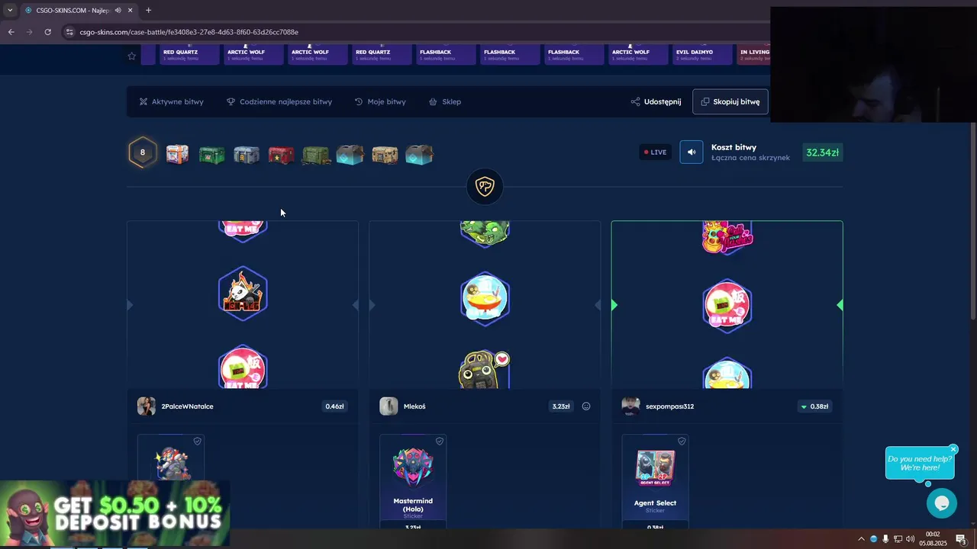Open the emoji reaction icon beside Mlekoś

[x=586, y=406]
